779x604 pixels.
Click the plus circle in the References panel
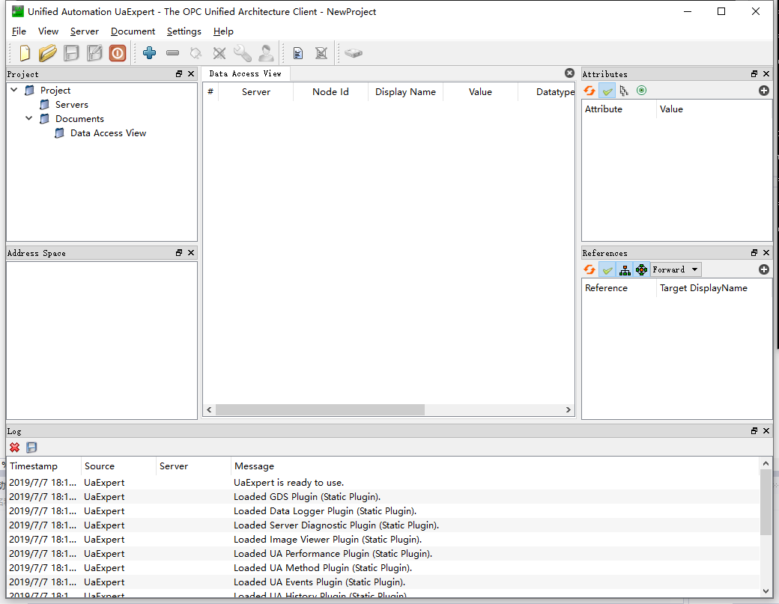click(764, 269)
